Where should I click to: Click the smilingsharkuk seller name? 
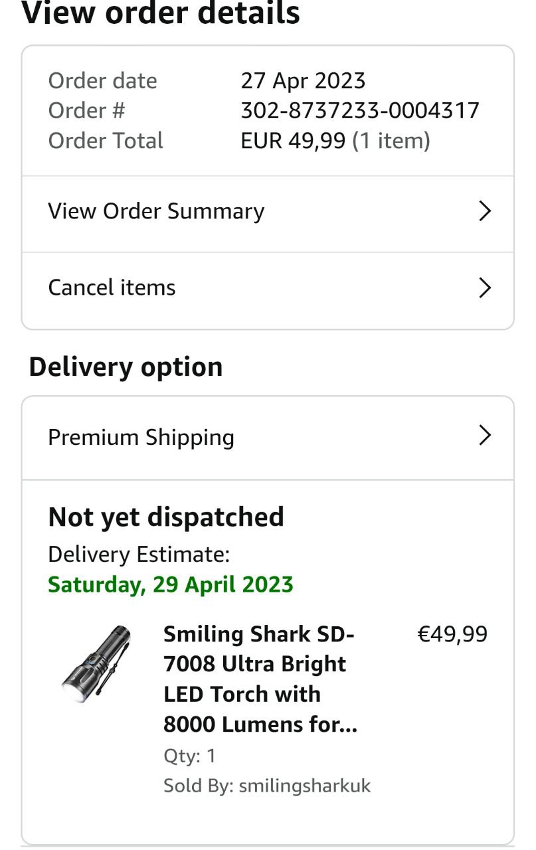pos(304,786)
